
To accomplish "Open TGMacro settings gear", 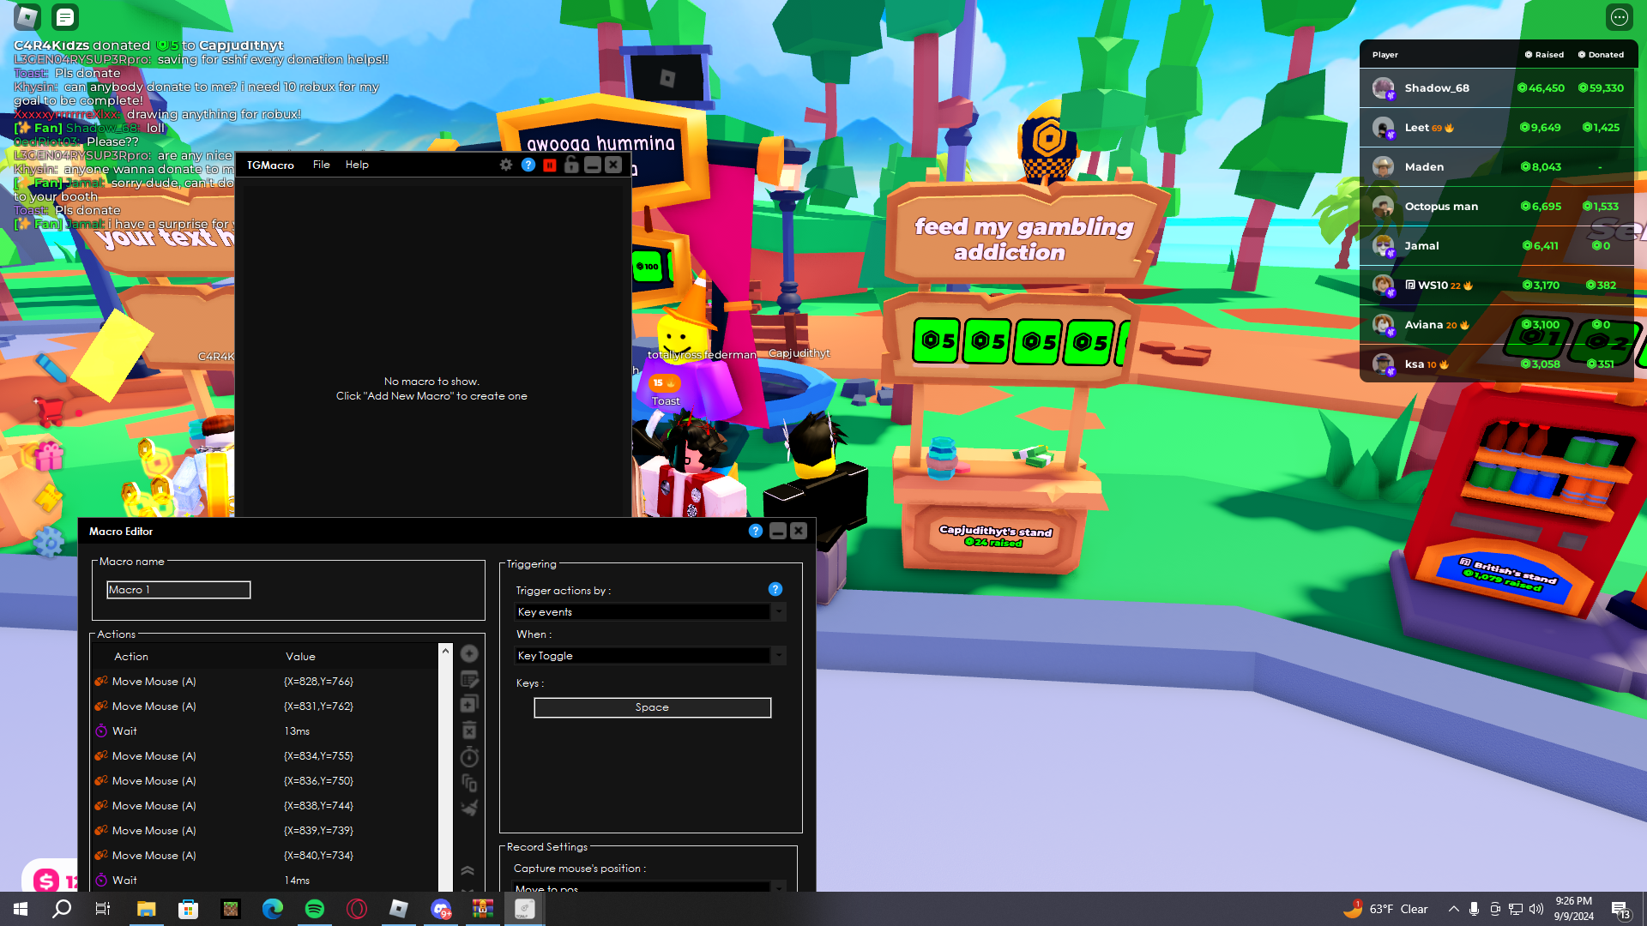I will [x=506, y=165].
